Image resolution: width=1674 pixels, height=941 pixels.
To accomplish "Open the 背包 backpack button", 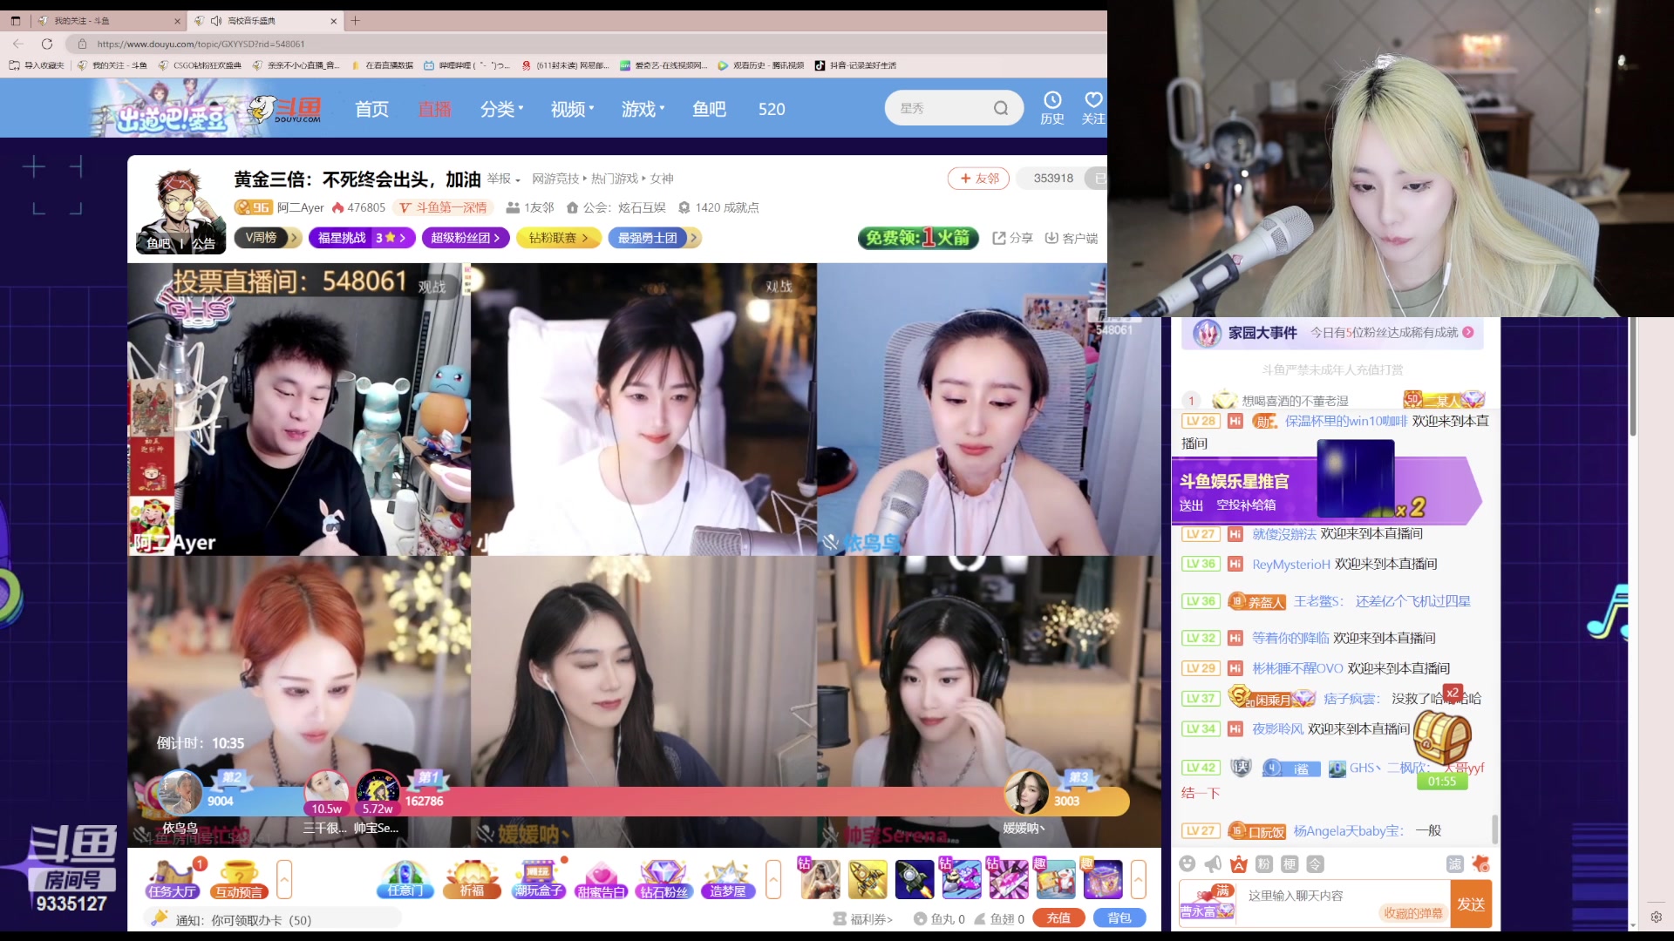I will tap(1119, 918).
